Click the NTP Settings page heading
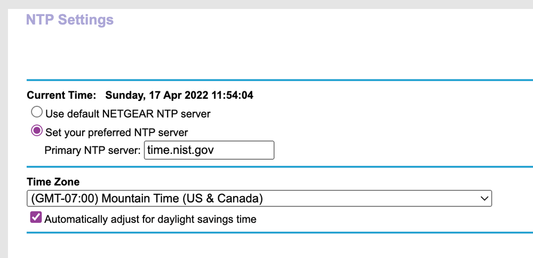533x258 pixels. pyautogui.click(x=70, y=20)
